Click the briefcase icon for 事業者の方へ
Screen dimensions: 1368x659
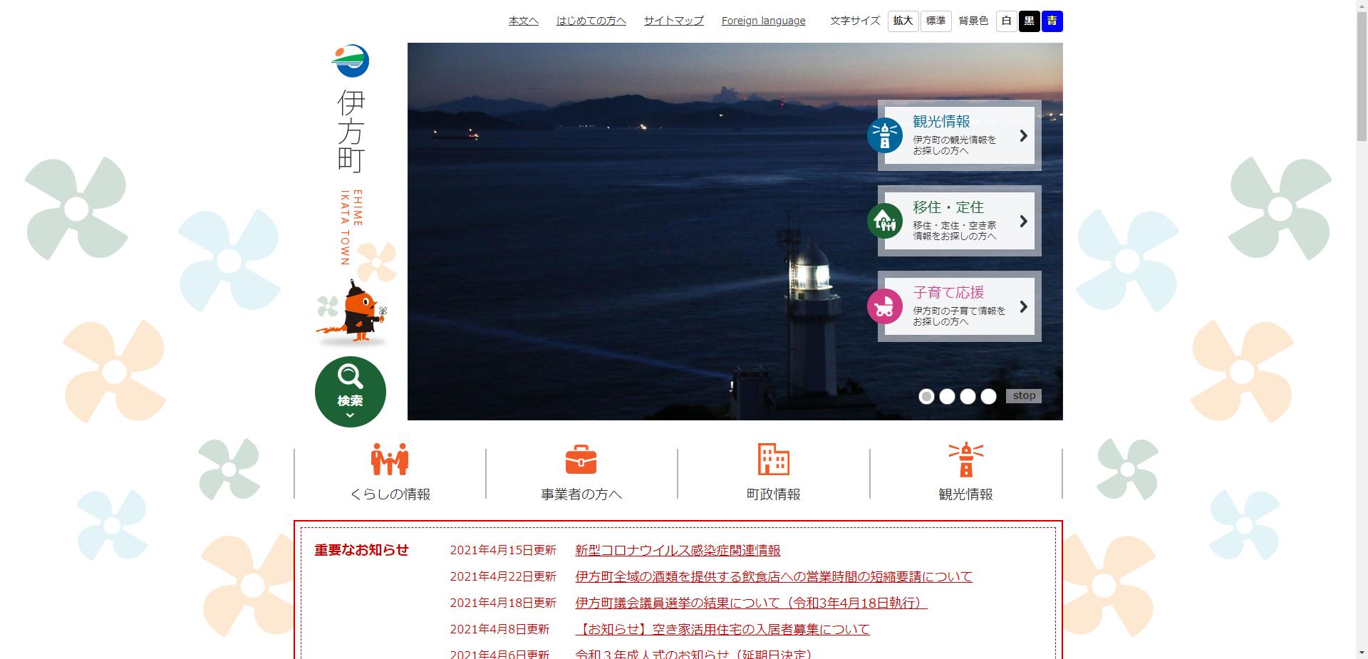[581, 460]
